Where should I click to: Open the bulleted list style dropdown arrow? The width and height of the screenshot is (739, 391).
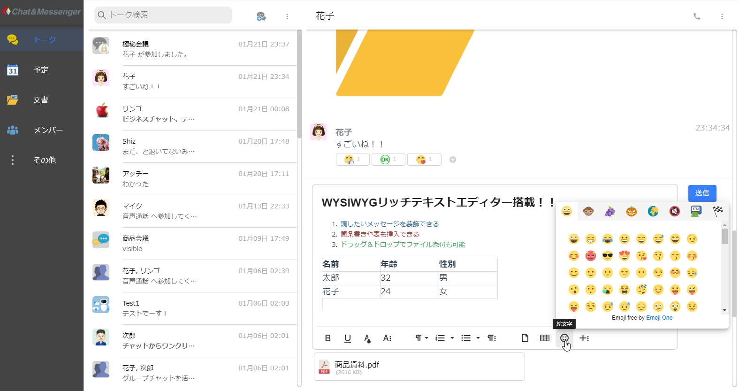coord(478,338)
